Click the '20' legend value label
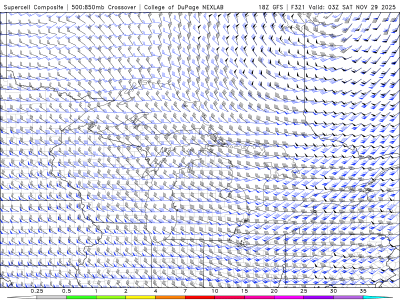 pos(274,291)
